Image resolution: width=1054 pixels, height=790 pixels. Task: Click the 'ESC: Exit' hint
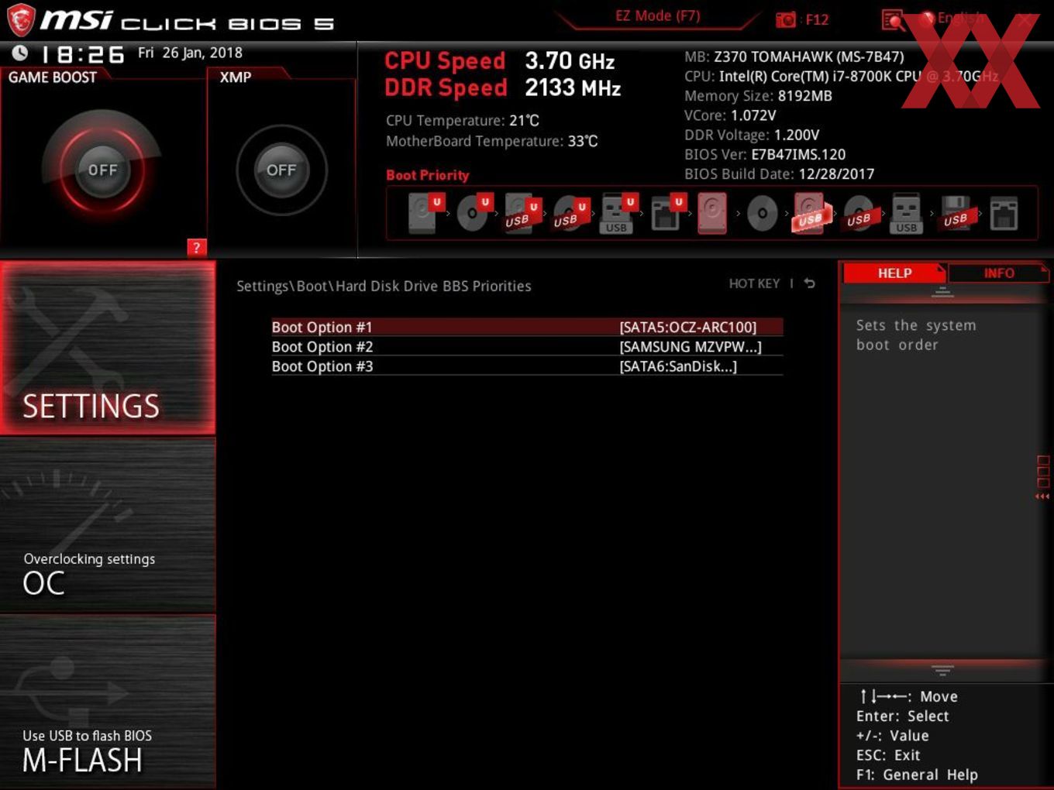click(888, 755)
